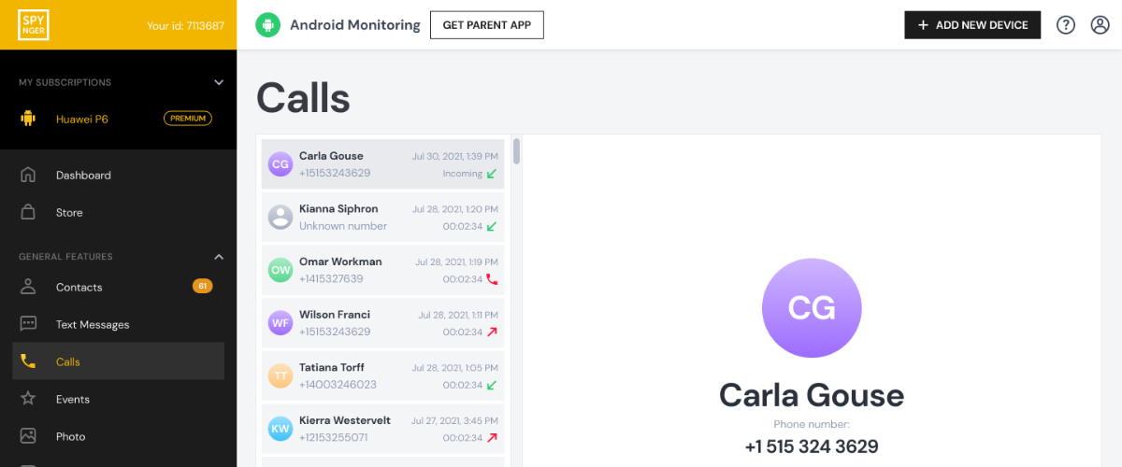Click the Events star icon
This screenshot has height=467, width=1122.
(x=28, y=399)
